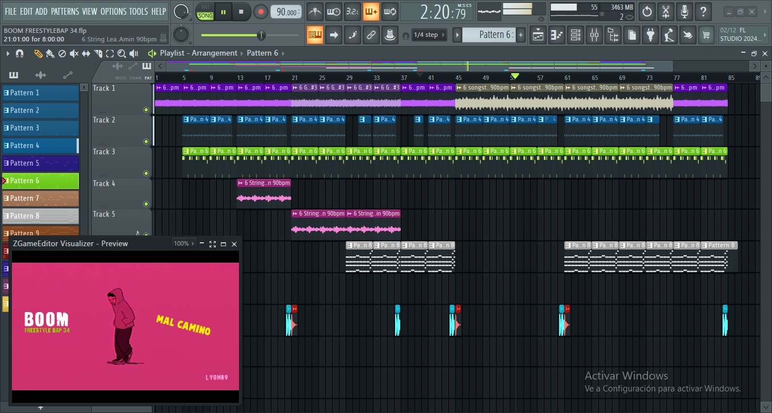Toggle the main snap magnet beside 1/4 step
The image size is (772, 413).
pyautogui.click(x=405, y=35)
